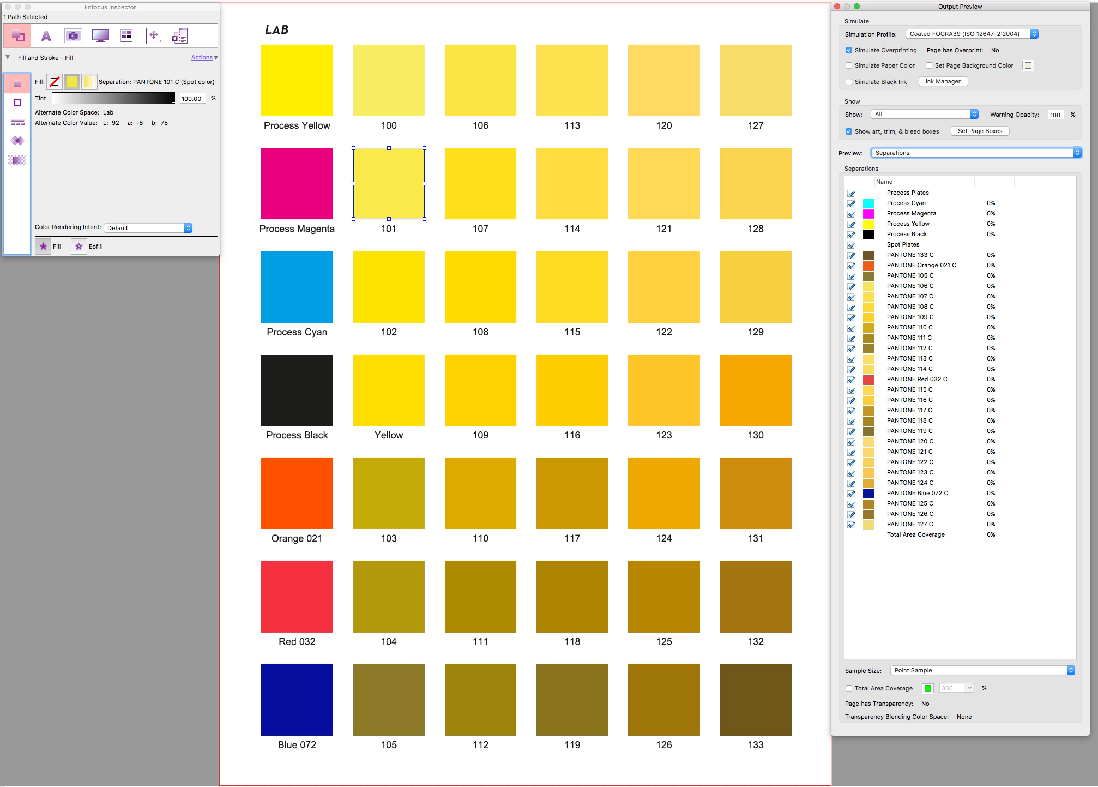This screenshot has width=1098, height=787.
Task: Open the Simulation Profile dropdown
Action: point(972,34)
